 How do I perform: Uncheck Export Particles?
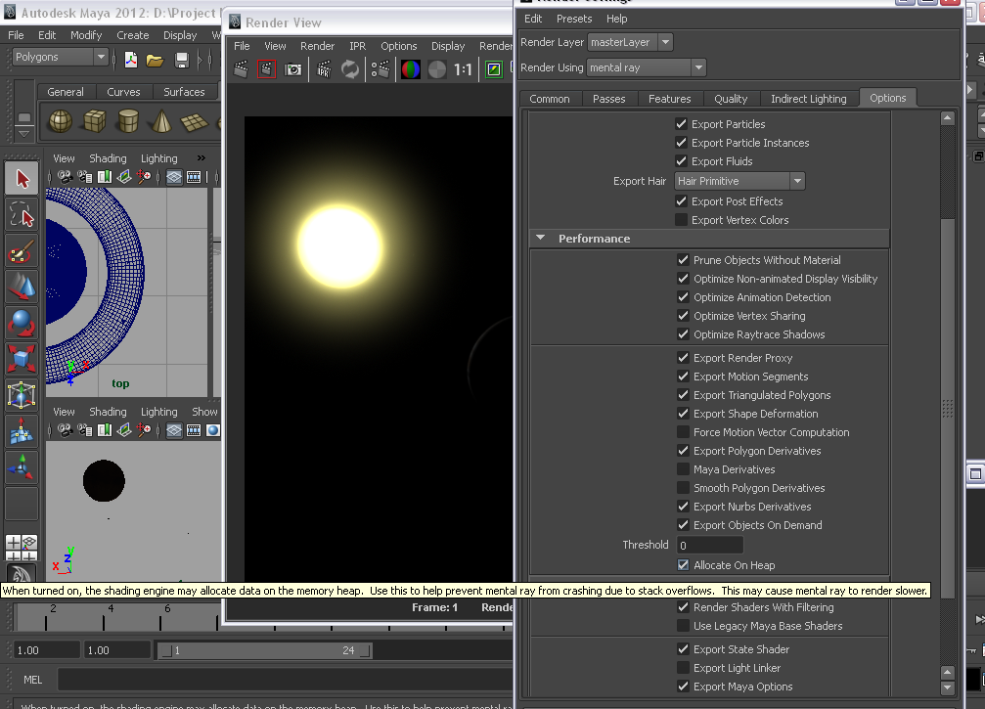(681, 124)
